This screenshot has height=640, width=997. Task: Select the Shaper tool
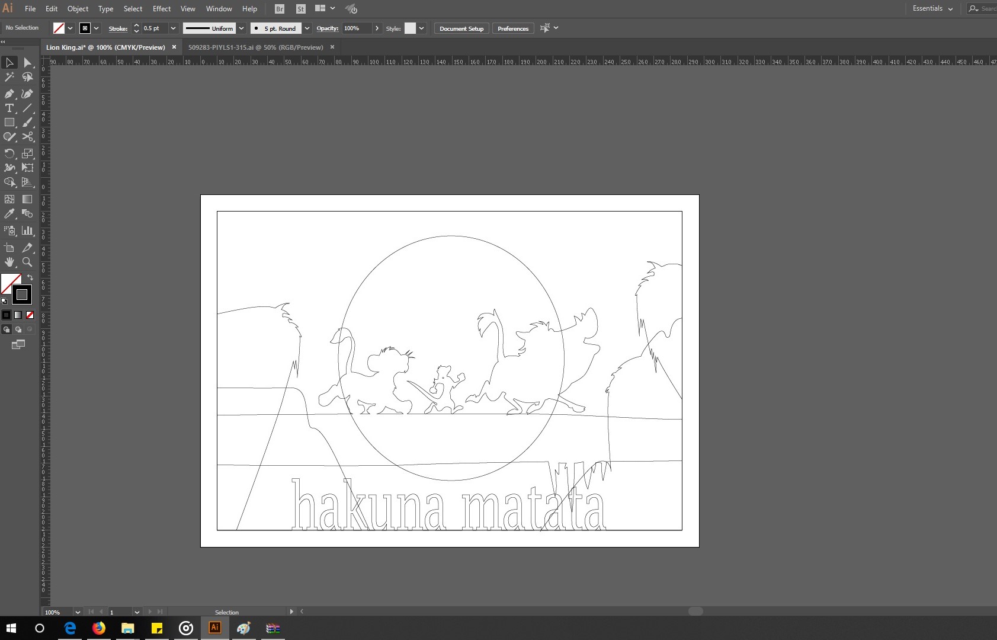click(9, 136)
